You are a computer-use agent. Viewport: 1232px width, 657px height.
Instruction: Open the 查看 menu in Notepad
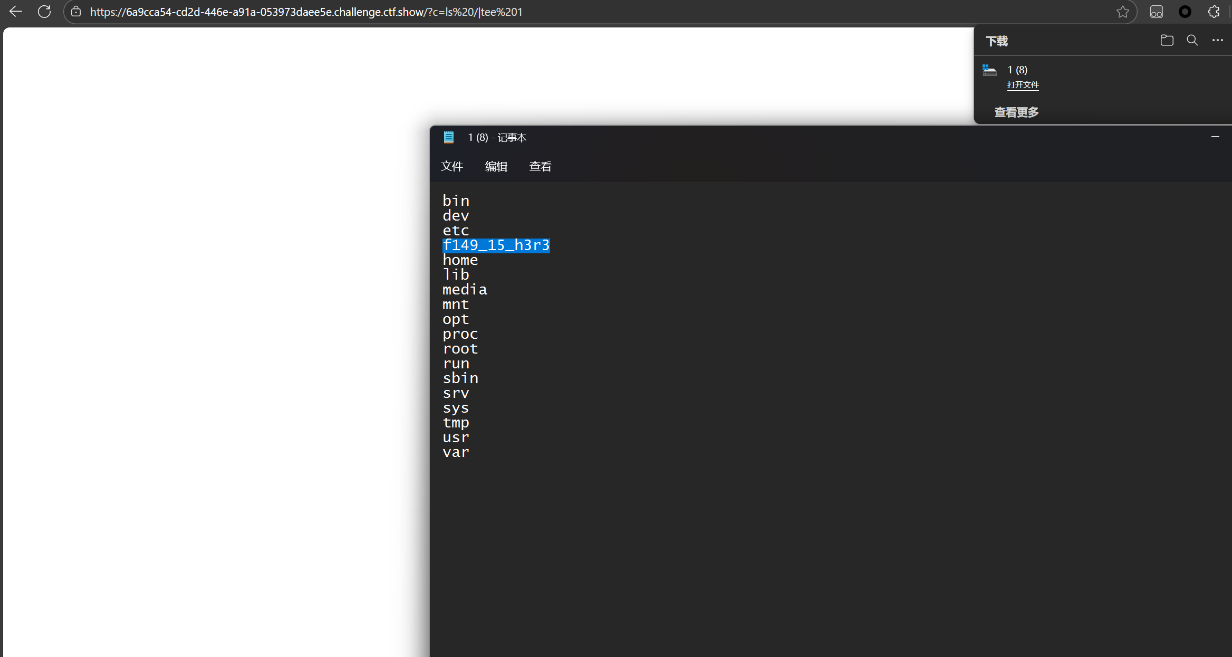point(540,167)
